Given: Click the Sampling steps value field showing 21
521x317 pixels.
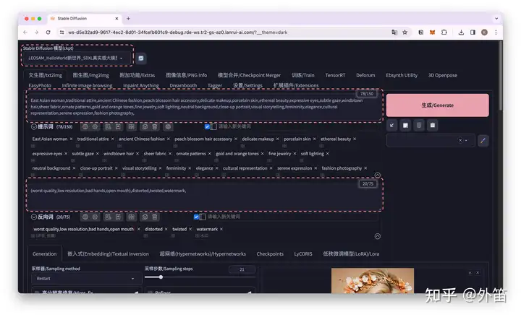Looking at the screenshot, I should pos(242,269).
